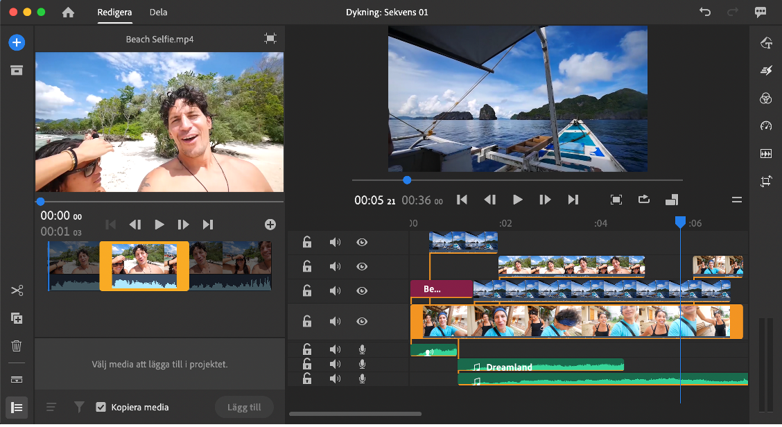Toggle lock on the top video track
The width and height of the screenshot is (782, 427).
(306, 242)
